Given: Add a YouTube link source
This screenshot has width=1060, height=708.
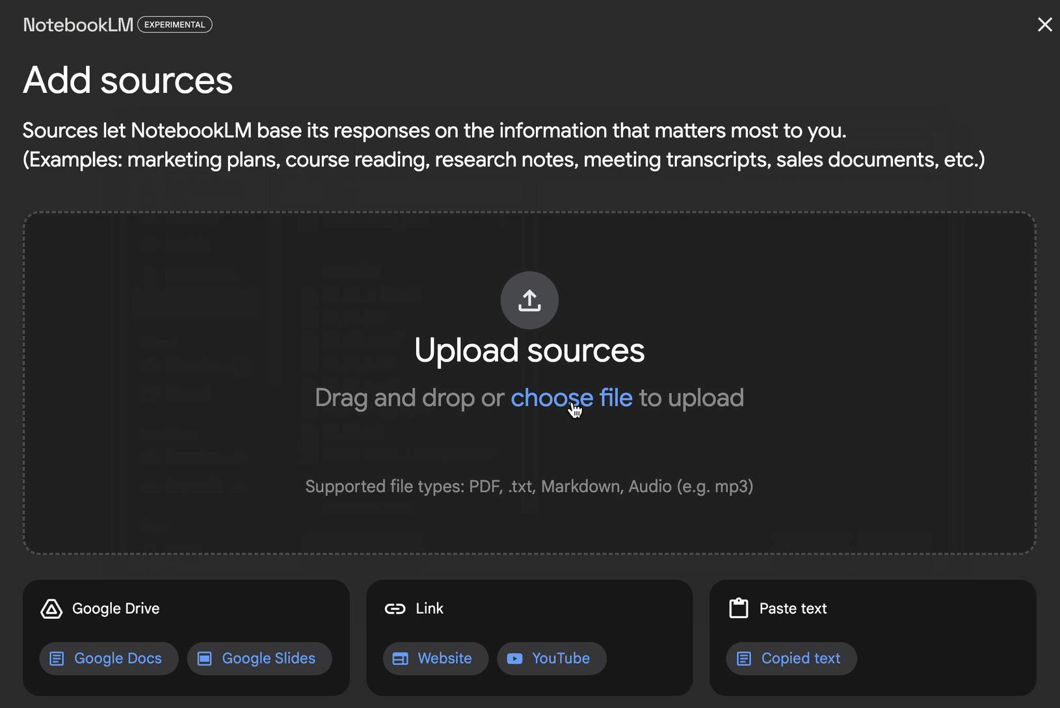Looking at the screenshot, I should [x=551, y=659].
